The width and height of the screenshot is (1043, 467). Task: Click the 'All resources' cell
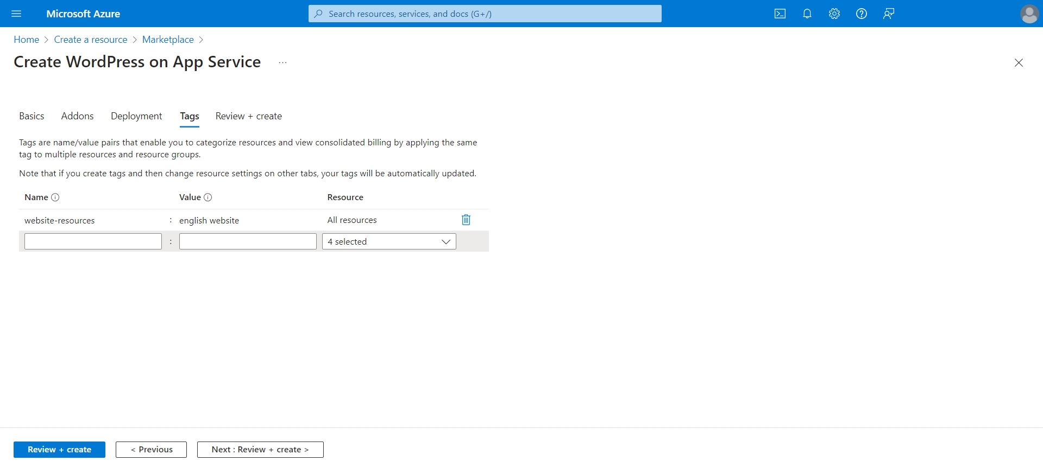(352, 220)
